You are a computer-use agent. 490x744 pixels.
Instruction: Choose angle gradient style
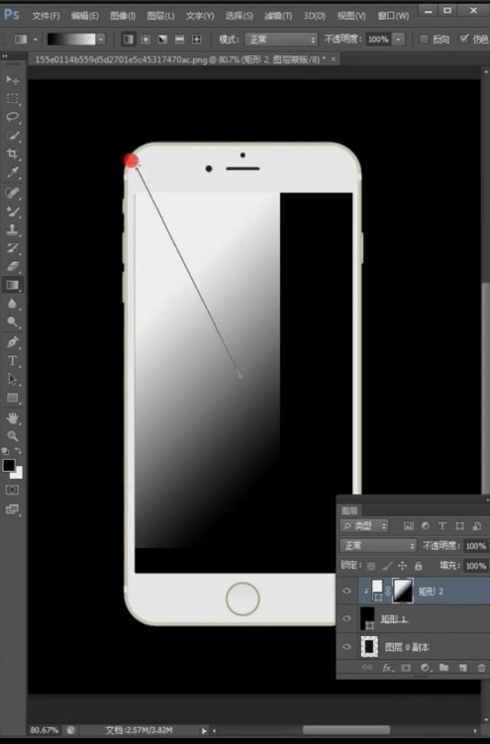click(x=162, y=40)
